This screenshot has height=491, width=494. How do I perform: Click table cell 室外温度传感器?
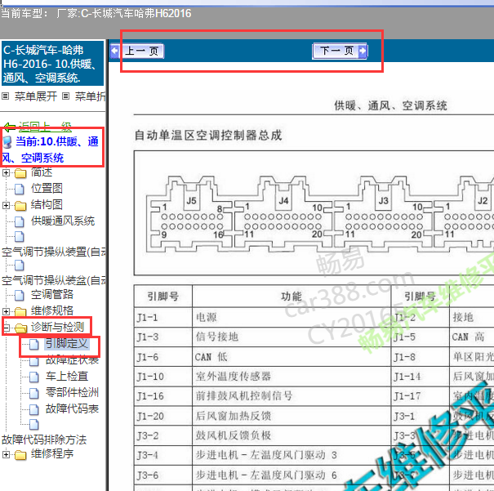[292, 377]
